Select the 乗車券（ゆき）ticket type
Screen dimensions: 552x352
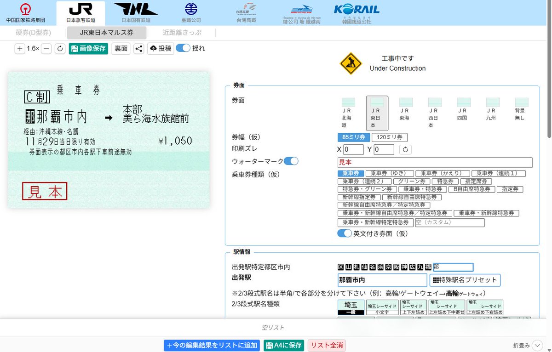tap(390, 173)
